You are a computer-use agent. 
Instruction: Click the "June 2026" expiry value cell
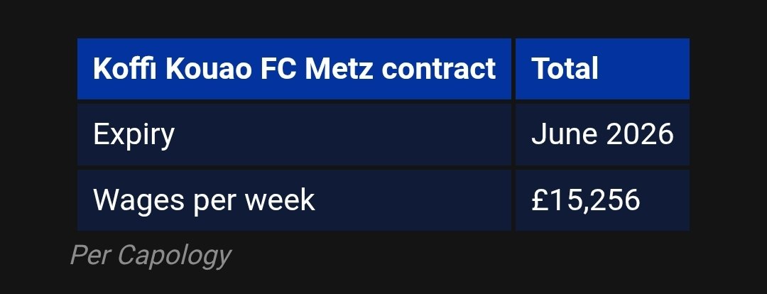tap(602, 134)
